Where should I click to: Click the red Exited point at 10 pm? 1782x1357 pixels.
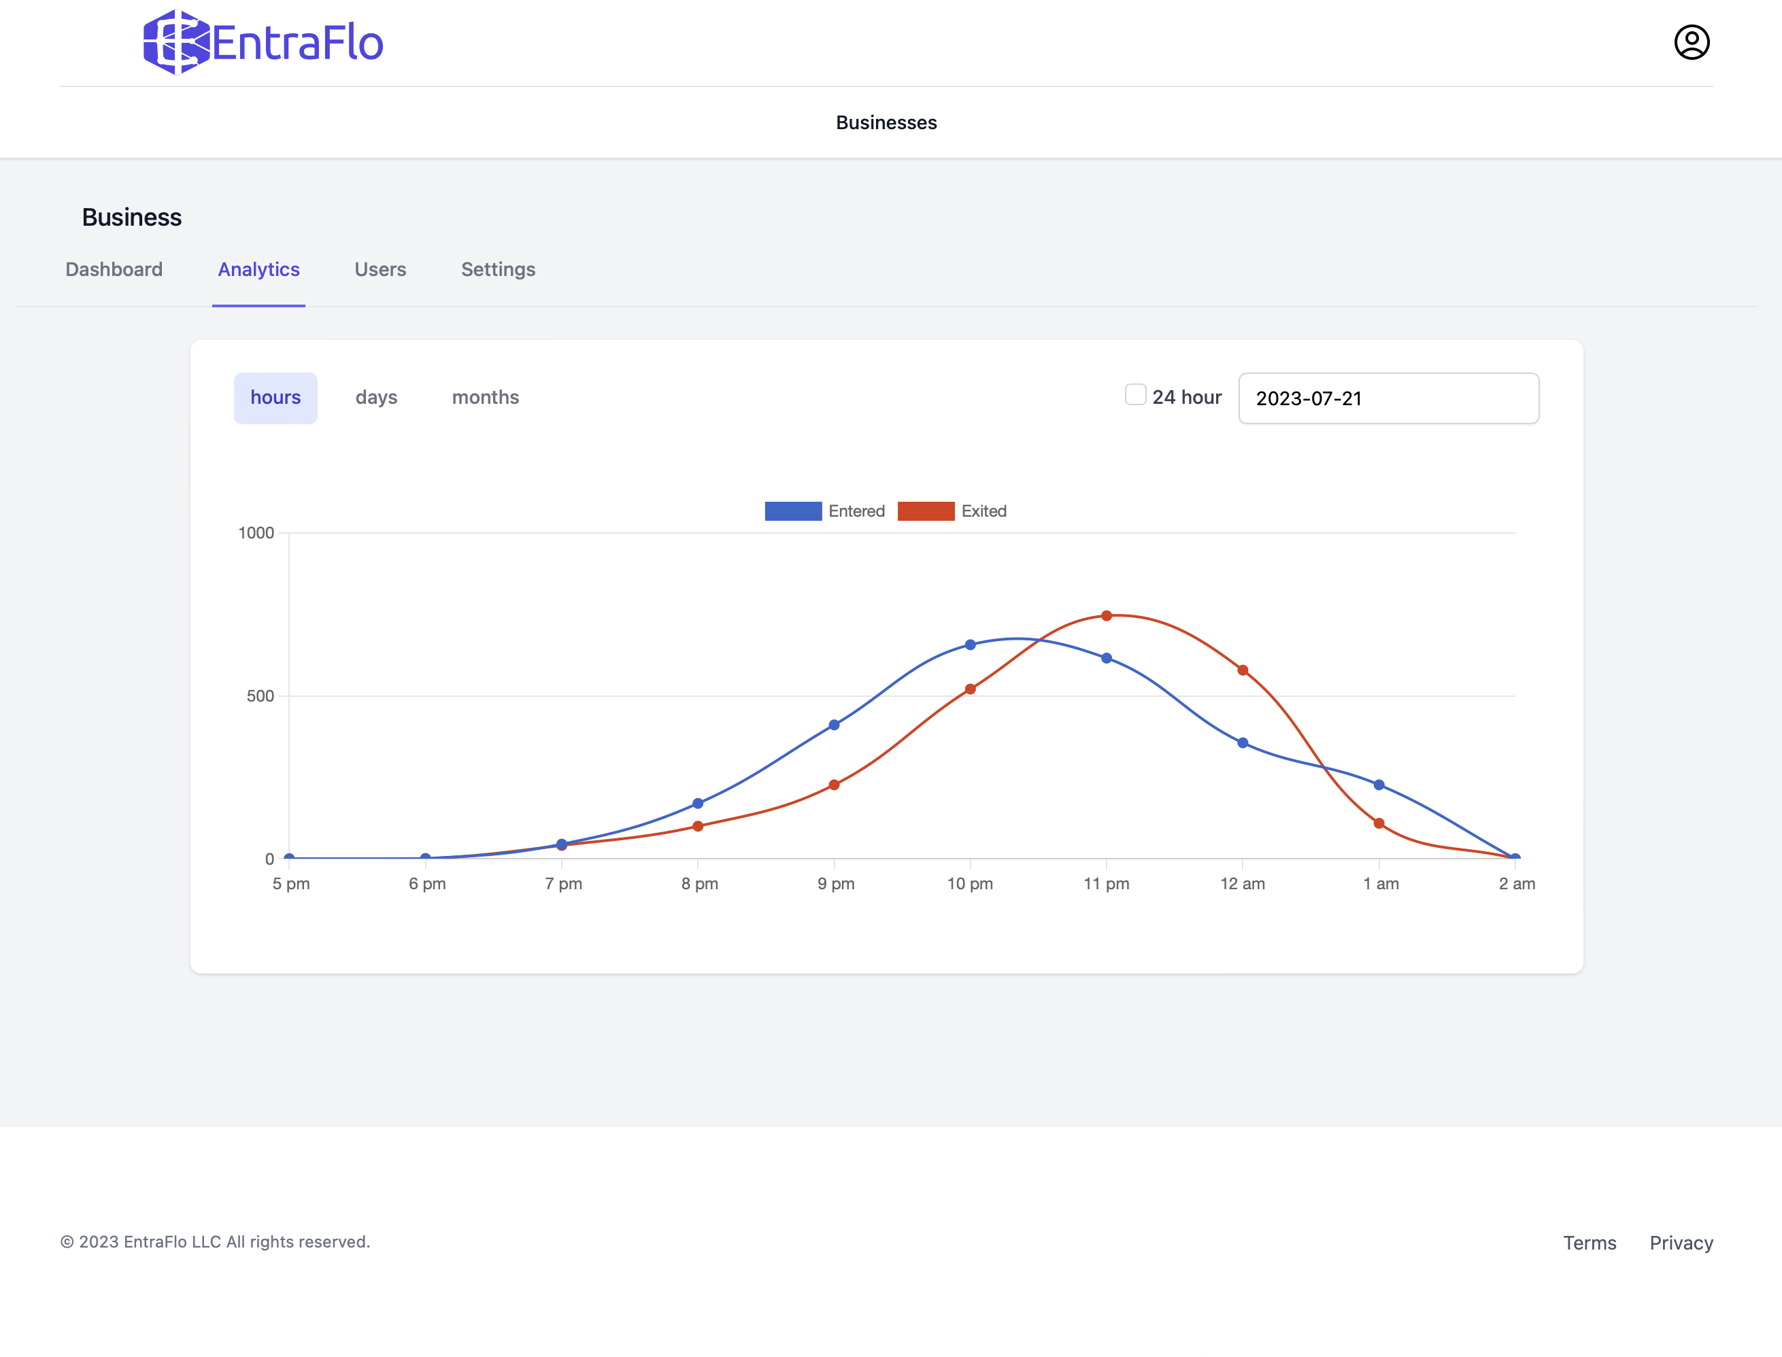coord(970,689)
